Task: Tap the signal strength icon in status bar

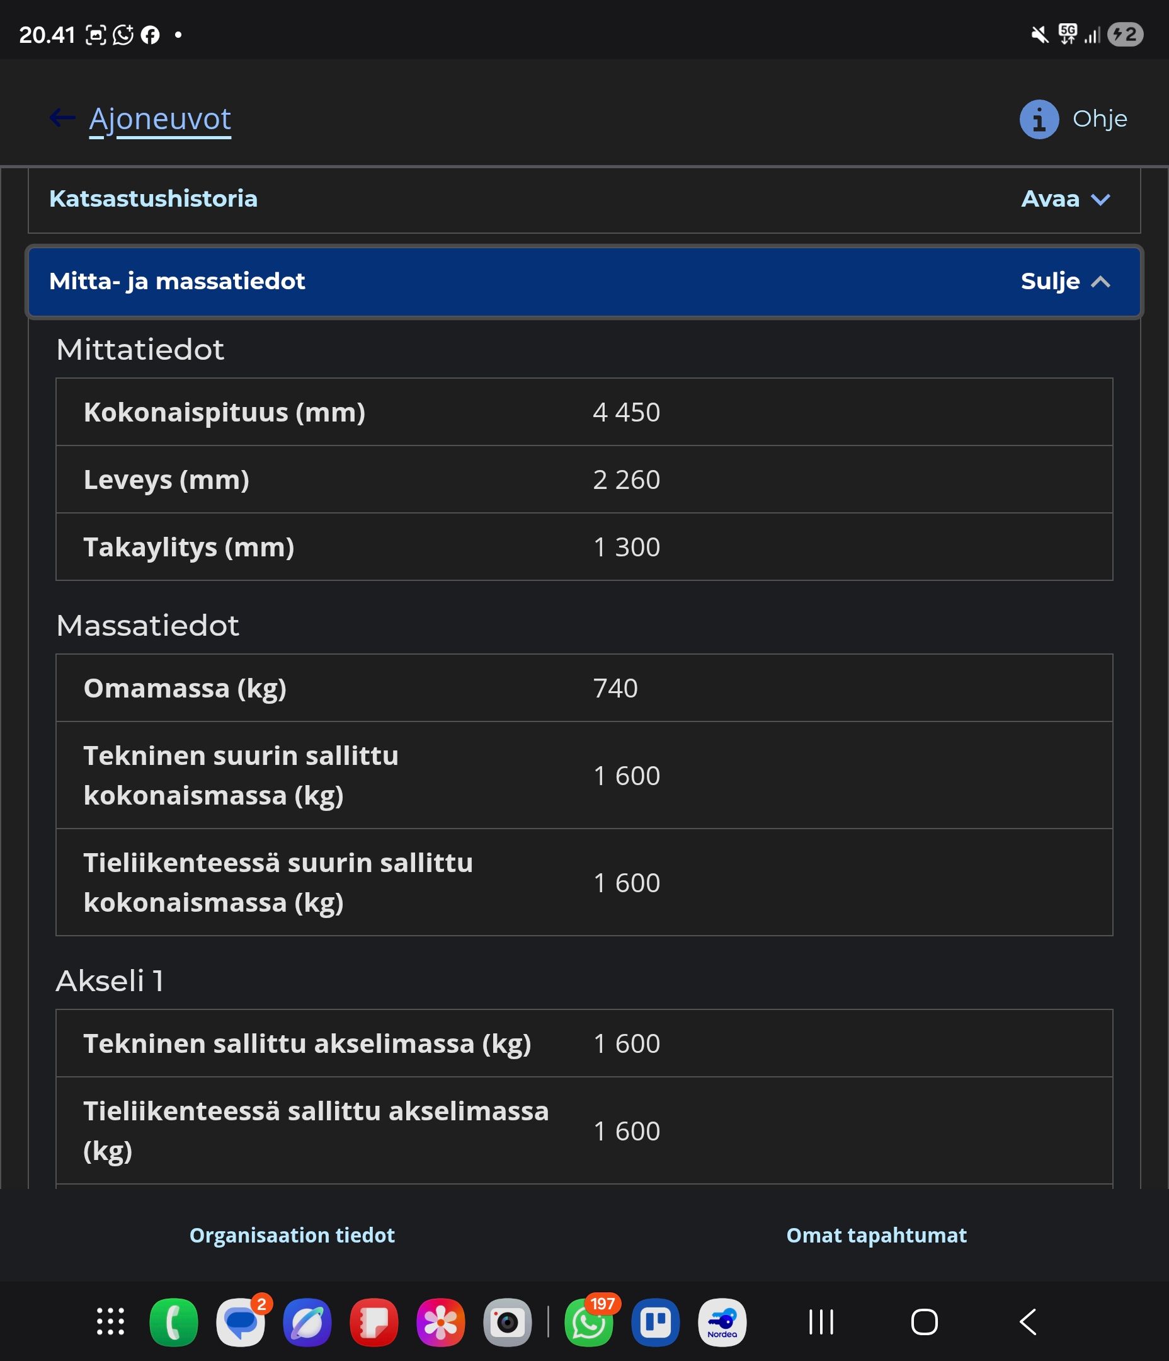Action: (1092, 35)
